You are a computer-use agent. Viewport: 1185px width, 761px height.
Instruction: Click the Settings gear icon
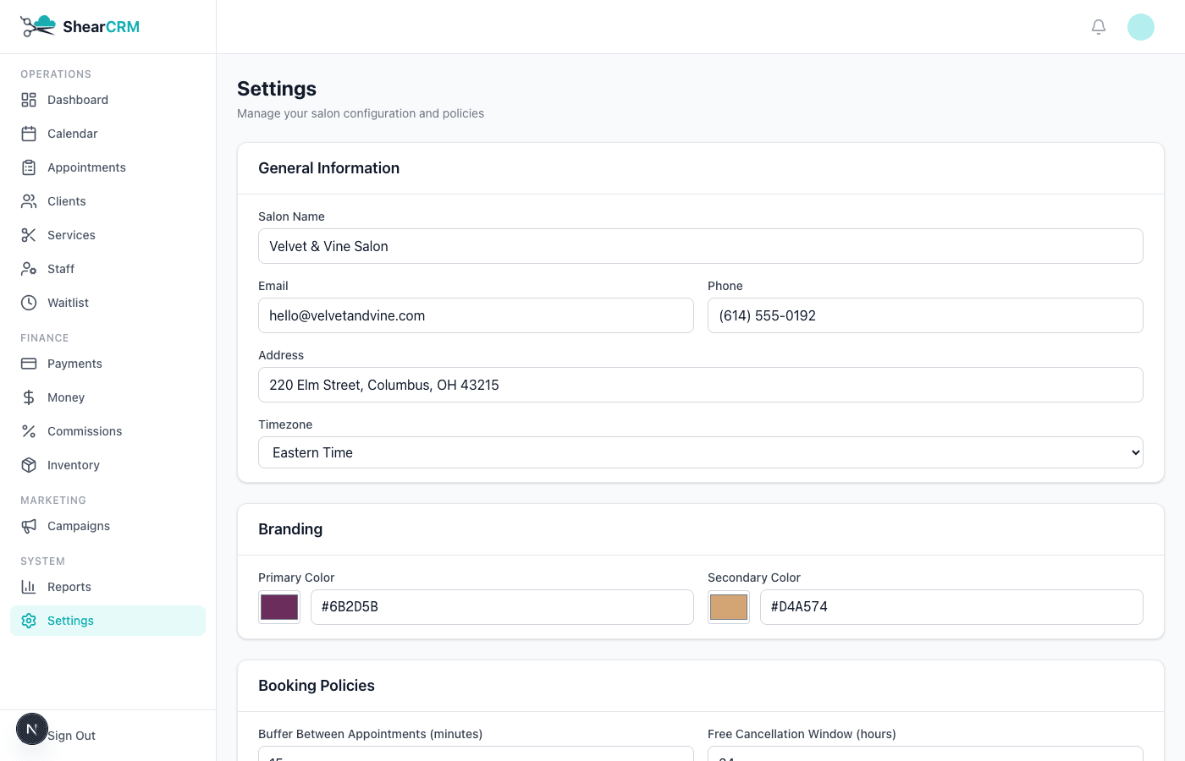tap(29, 621)
